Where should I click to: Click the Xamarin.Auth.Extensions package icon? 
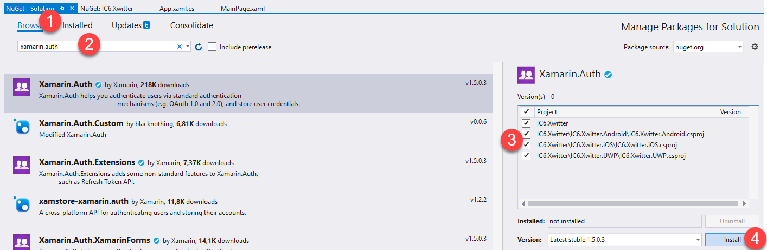click(x=21, y=165)
